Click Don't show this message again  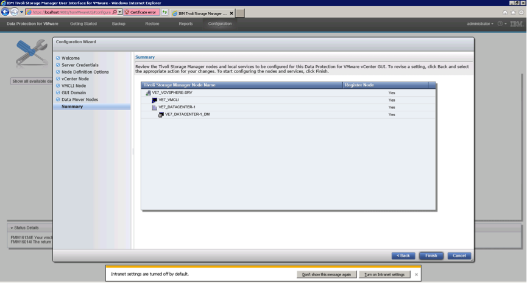tap(327, 274)
